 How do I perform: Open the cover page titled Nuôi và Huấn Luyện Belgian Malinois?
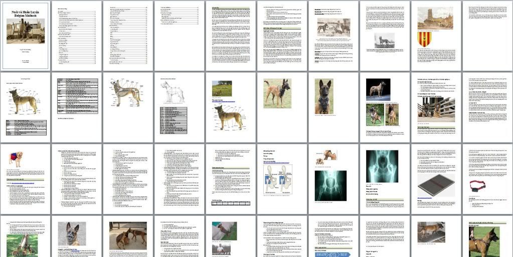26,36
